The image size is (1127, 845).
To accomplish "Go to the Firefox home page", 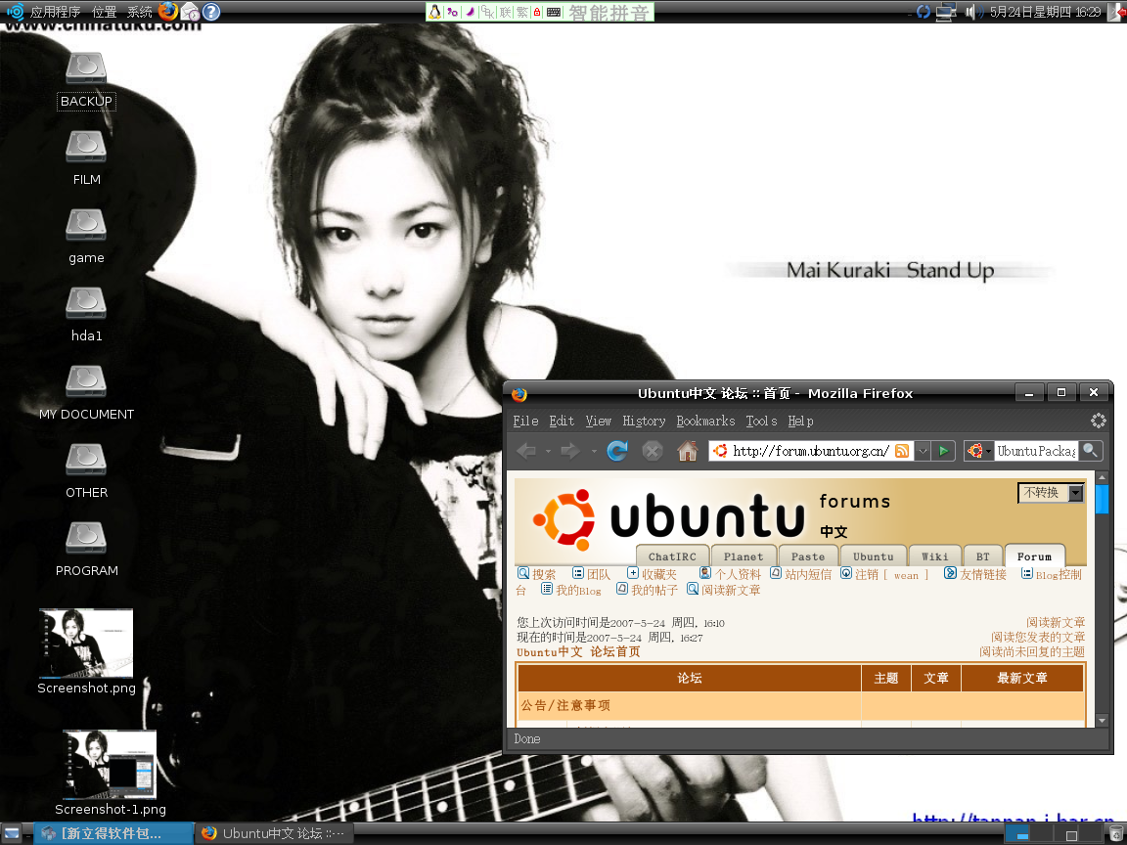I will coord(688,451).
